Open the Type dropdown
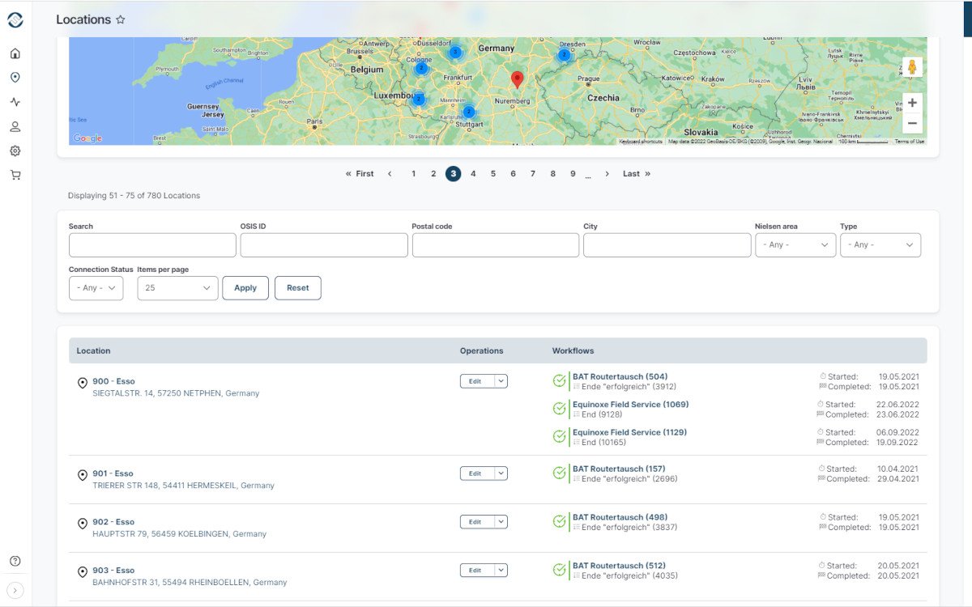 tap(880, 244)
